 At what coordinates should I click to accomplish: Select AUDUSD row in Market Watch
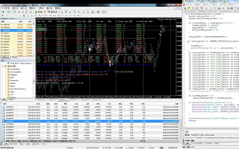click(x=16, y=36)
